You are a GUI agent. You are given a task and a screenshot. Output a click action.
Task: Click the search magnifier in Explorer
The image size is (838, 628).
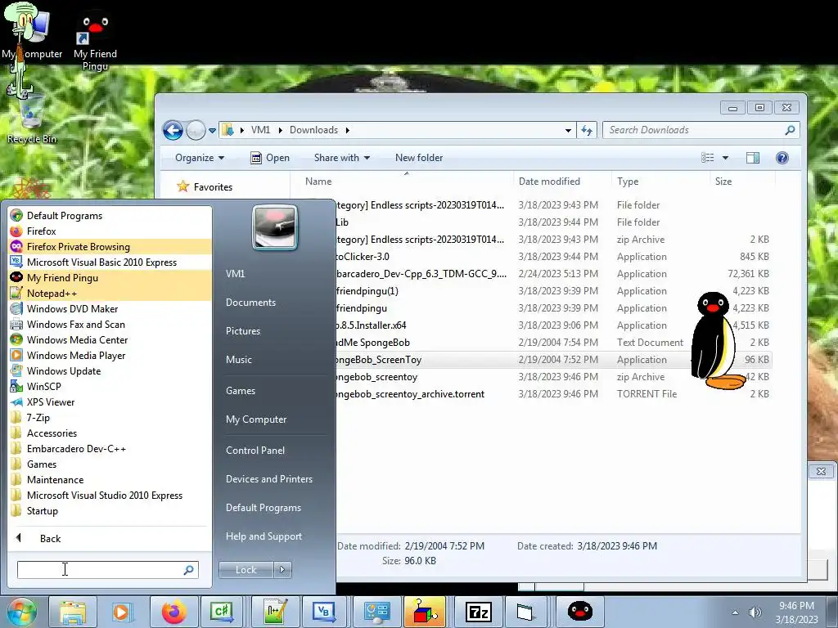(790, 130)
